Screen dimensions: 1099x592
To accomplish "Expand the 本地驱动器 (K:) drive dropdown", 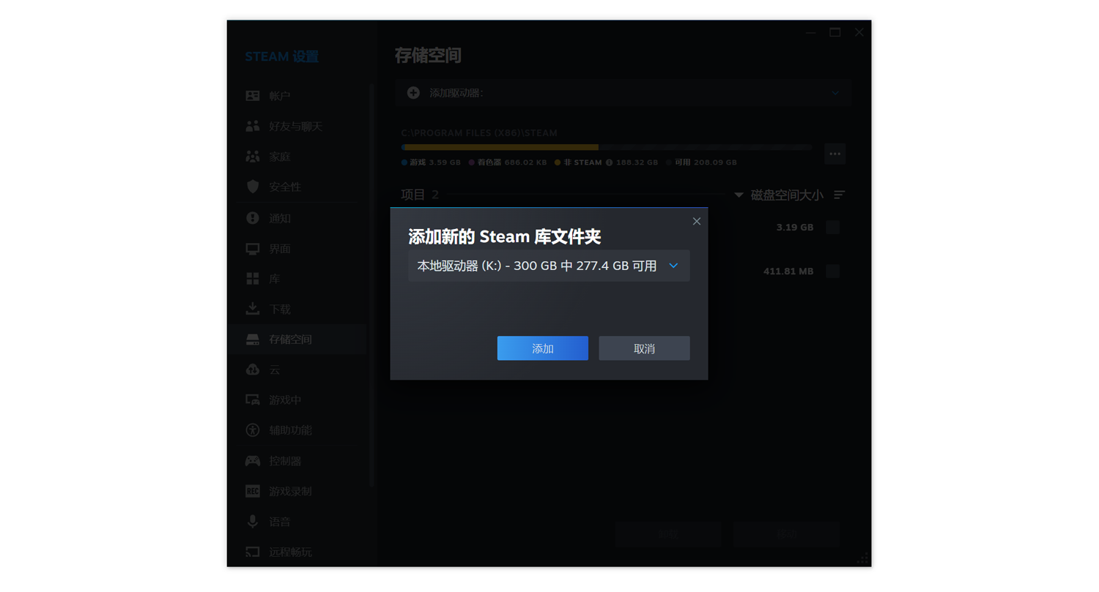I will 549,266.
